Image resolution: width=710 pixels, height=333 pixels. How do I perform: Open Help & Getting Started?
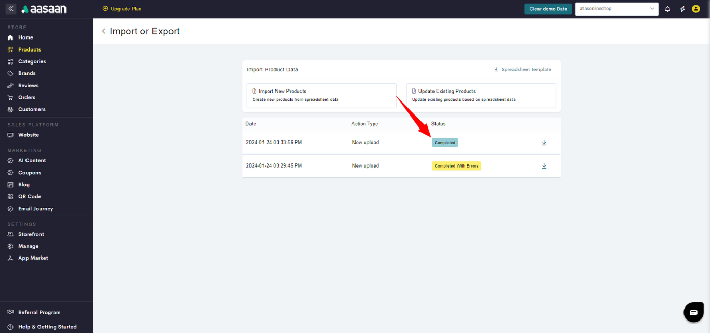point(47,327)
